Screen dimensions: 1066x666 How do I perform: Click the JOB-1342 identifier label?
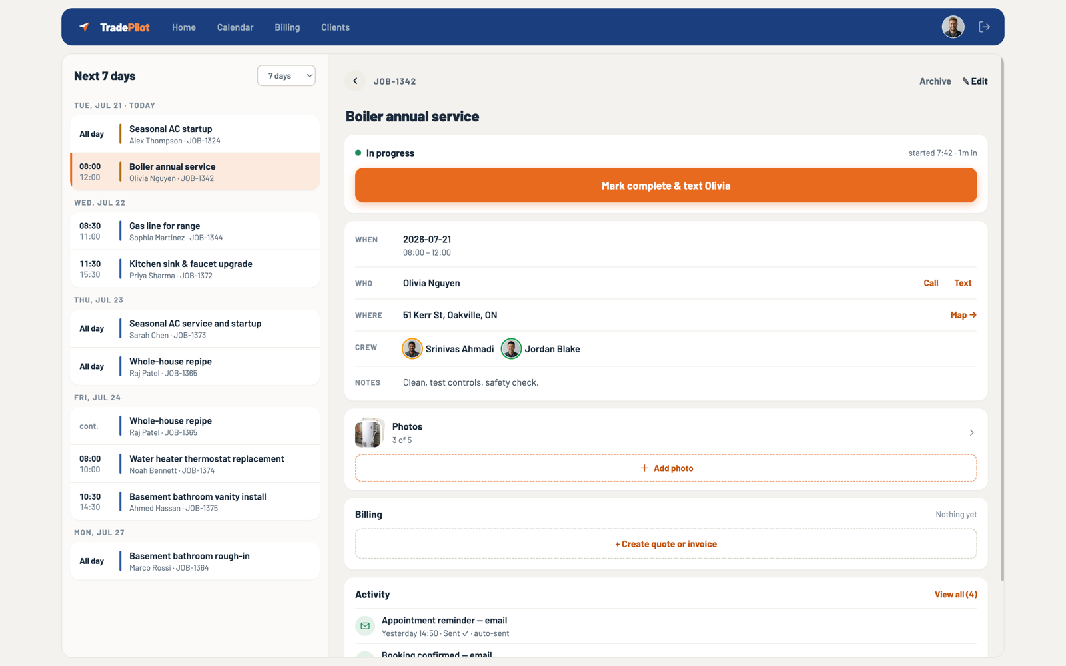[x=394, y=81]
